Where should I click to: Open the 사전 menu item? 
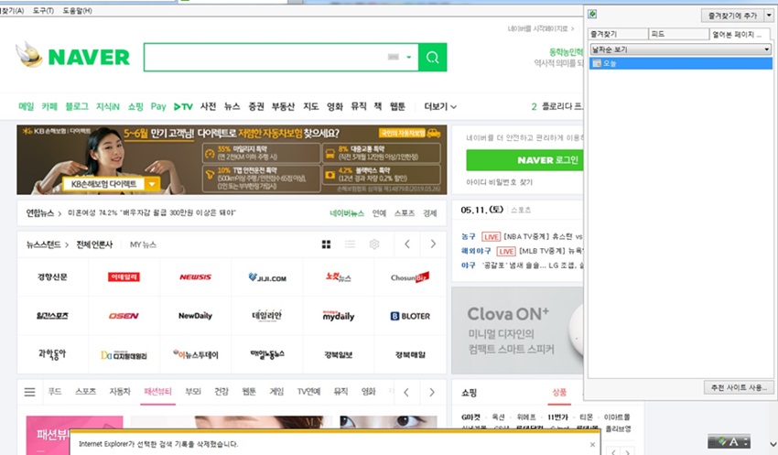click(x=209, y=106)
